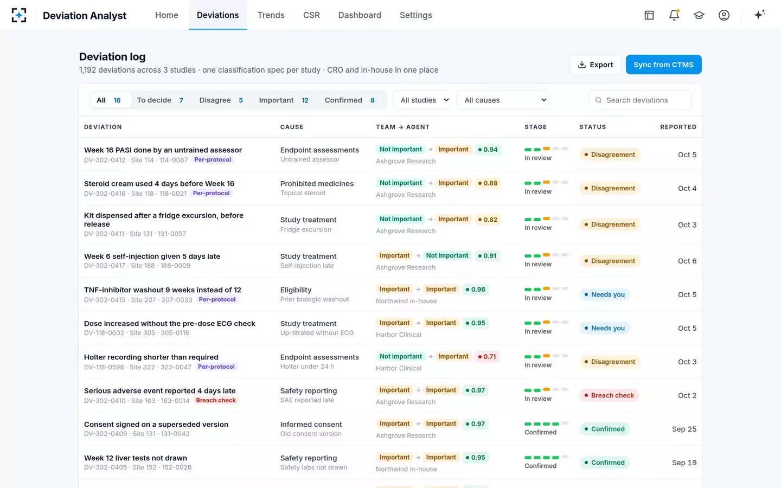Sort by the Reported column header
Image resolution: width=781 pixels, height=488 pixels.
[678, 127]
